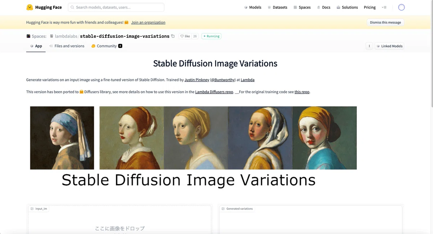Focus the search models field

[116, 7]
